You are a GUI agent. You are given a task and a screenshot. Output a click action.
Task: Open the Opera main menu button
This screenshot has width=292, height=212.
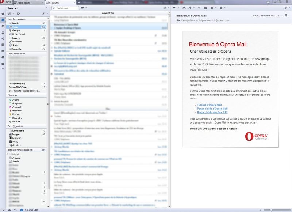tap(6, 2)
